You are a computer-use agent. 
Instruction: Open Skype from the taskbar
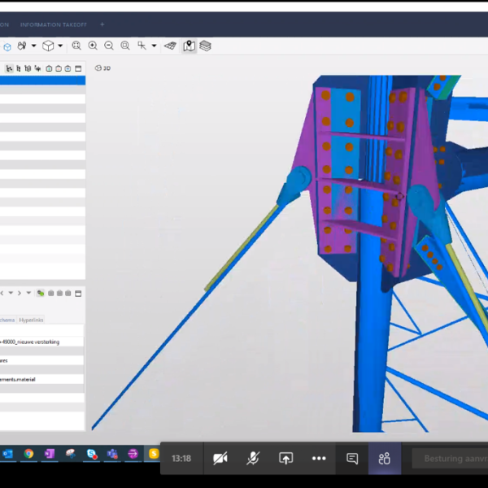(x=91, y=454)
